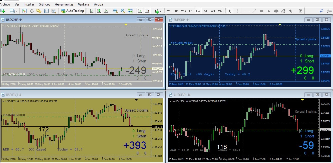Expand the Indicators dropdown arrow
The height and width of the screenshot is (163, 333).
click(160, 11)
